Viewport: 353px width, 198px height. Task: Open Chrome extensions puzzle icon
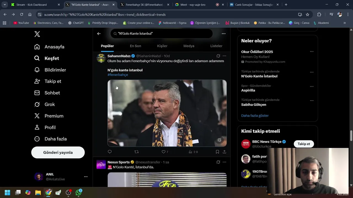click(319, 15)
